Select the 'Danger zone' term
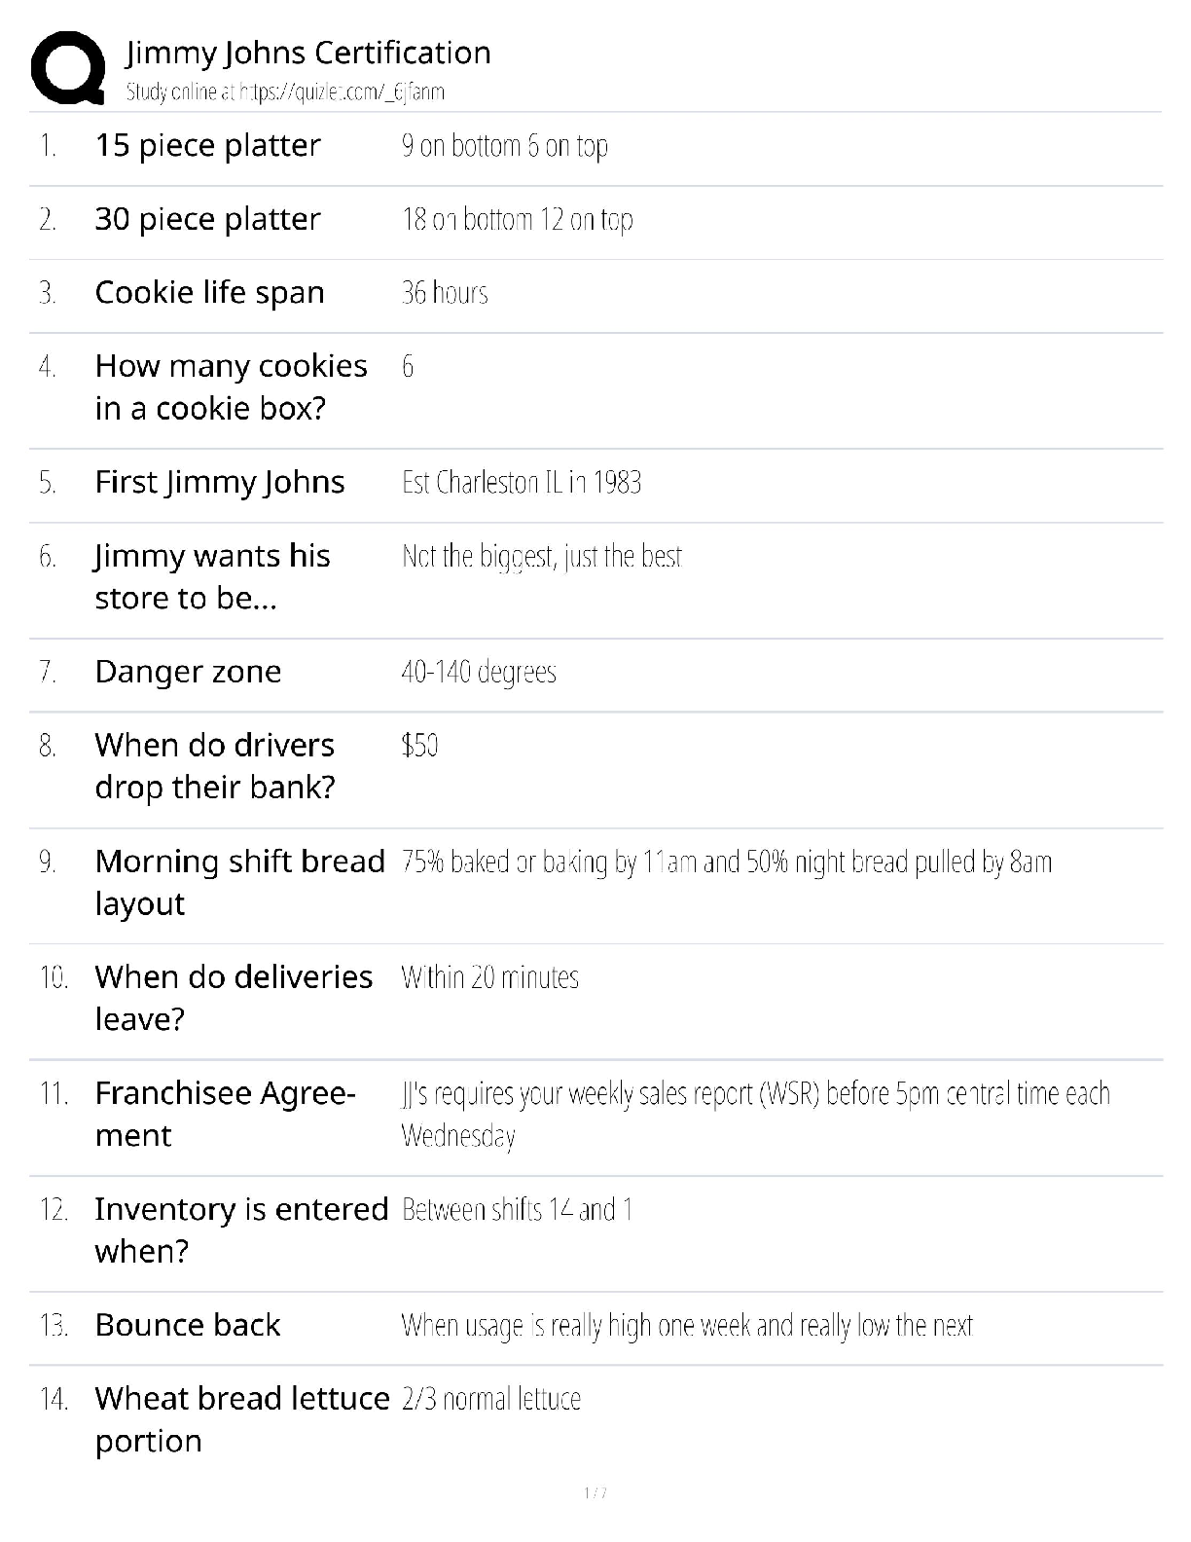Screen dimensions: 1191x1542 coord(188,672)
